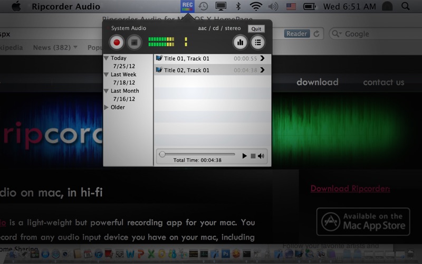
Task: Collapse the Today group triangle
Action: click(x=107, y=58)
